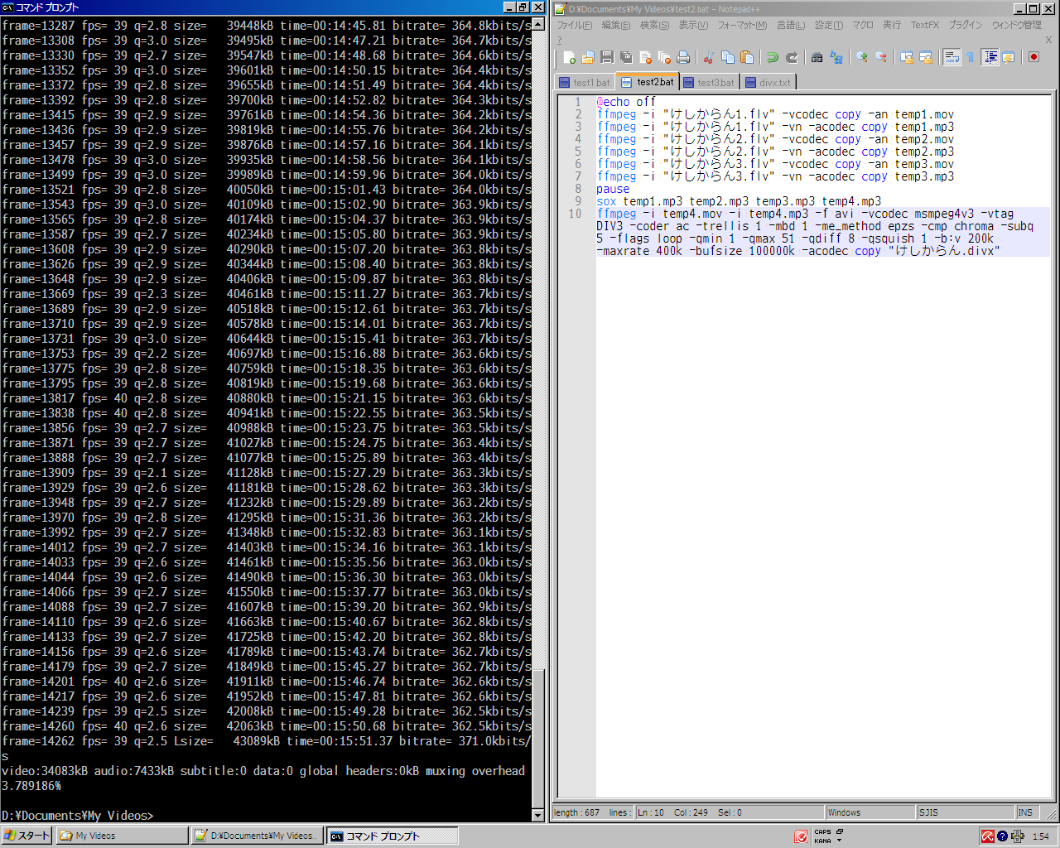Click the synchronize horizontal scrolling icon

click(x=926, y=57)
